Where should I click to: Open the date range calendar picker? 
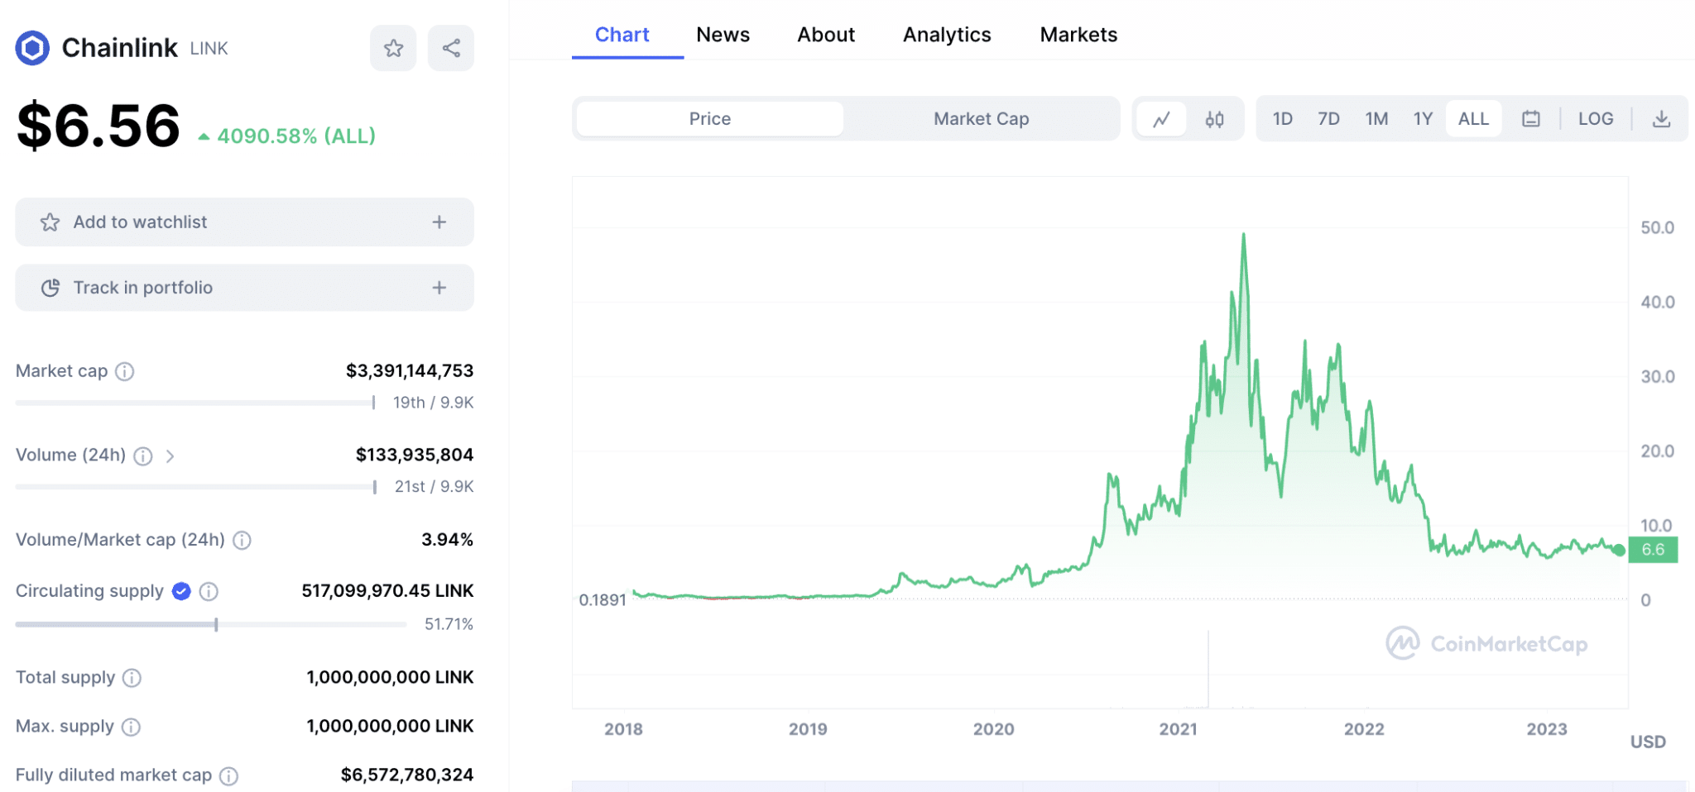(1530, 118)
